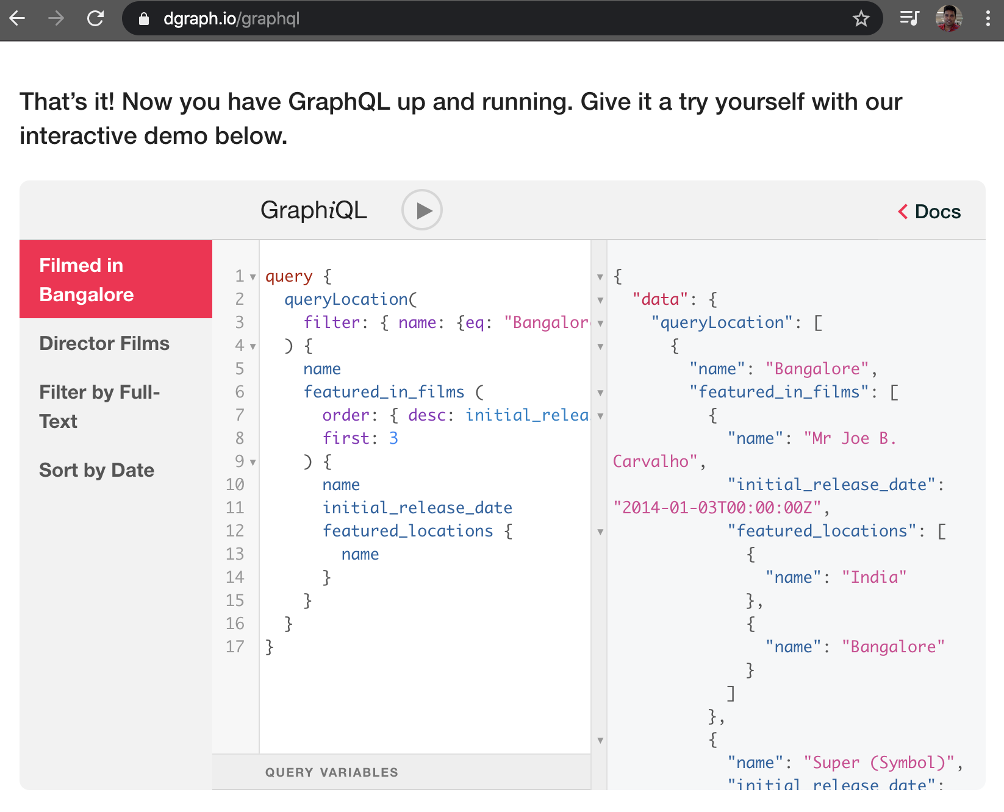Fold the code block at line 4

tap(253, 347)
